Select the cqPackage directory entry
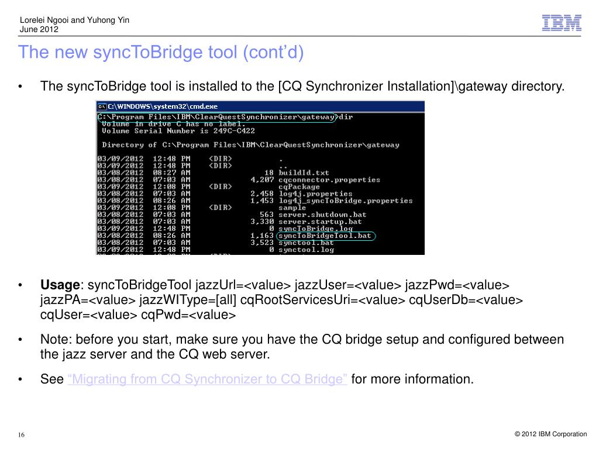 [299, 186]
